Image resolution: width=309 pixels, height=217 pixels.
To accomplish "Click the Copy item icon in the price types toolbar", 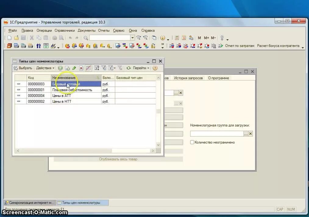I will [67, 68].
